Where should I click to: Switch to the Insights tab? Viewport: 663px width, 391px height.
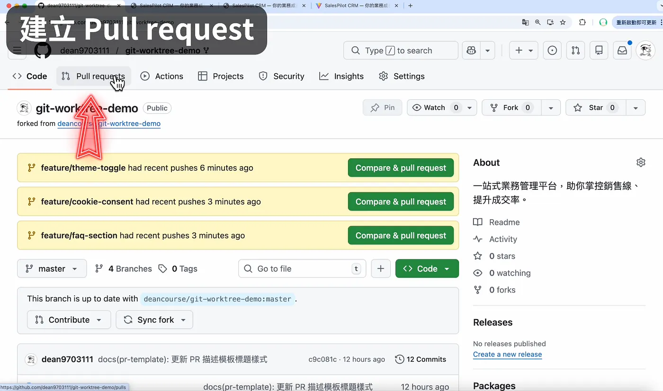pos(342,76)
